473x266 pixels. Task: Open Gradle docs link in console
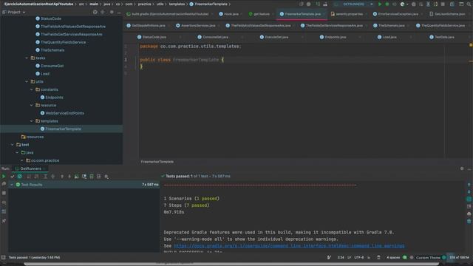[289, 246]
